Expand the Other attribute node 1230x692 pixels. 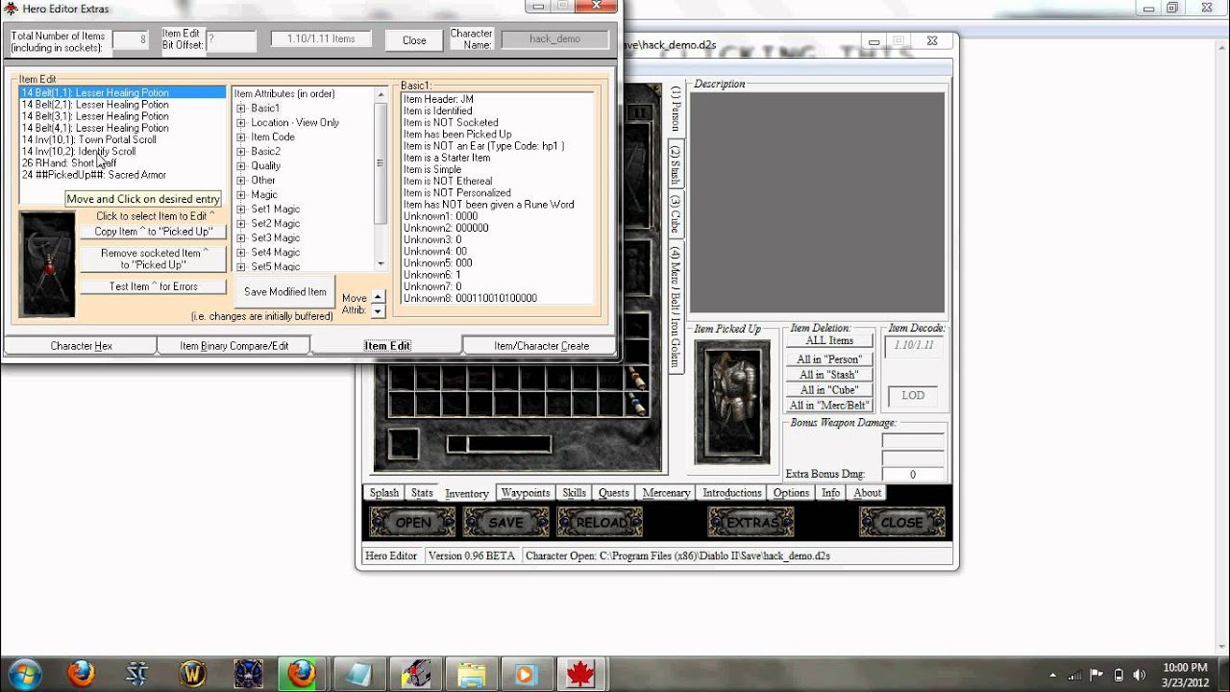pos(241,181)
